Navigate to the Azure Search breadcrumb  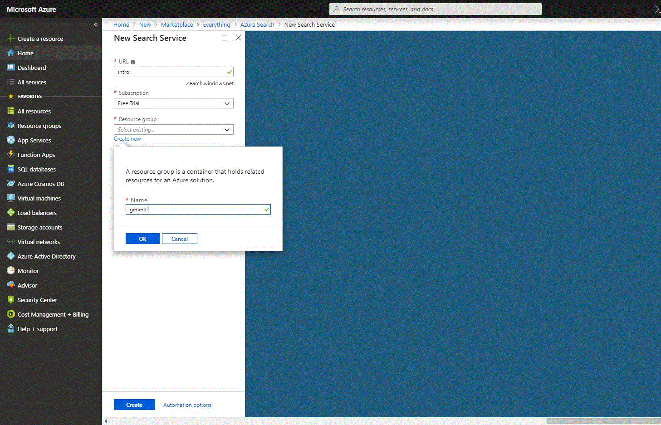click(257, 24)
